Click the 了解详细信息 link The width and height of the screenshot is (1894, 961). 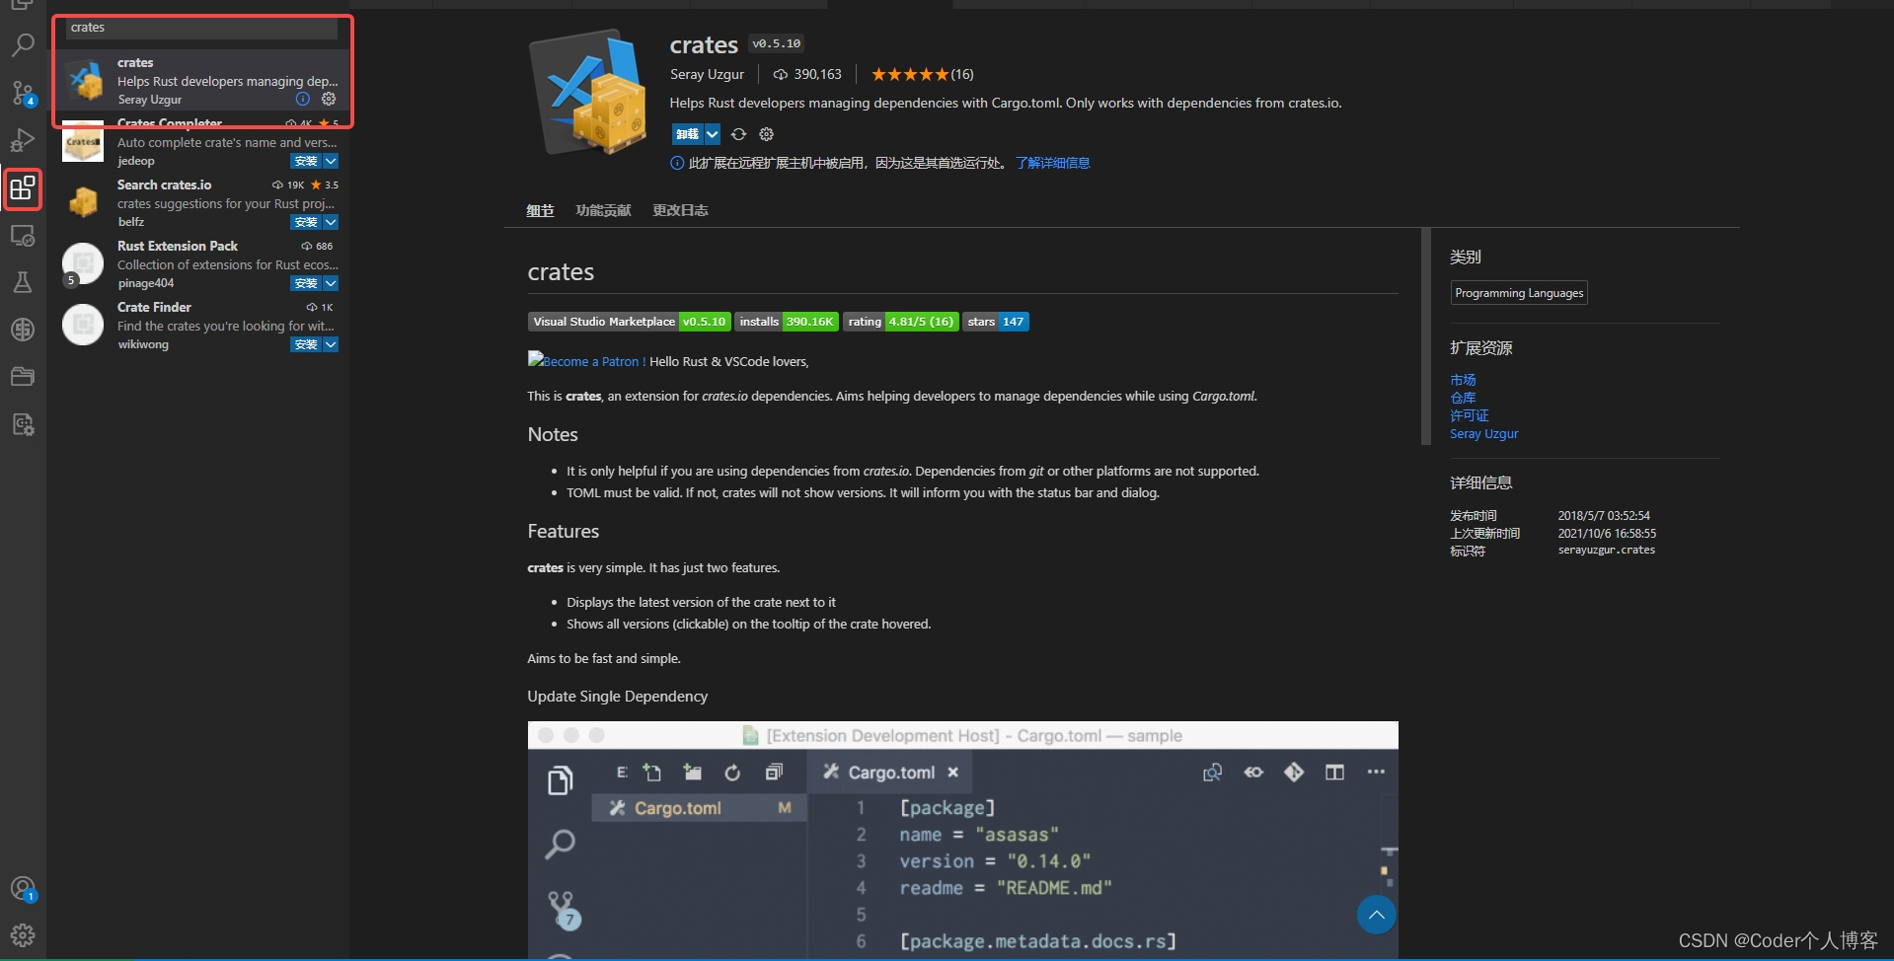[x=1052, y=163]
